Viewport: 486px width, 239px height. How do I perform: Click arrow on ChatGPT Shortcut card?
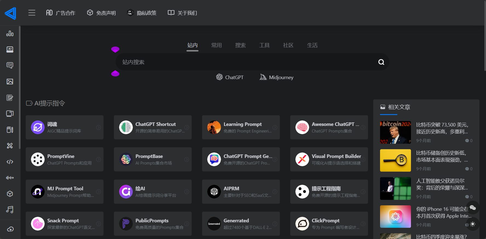coord(187,127)
